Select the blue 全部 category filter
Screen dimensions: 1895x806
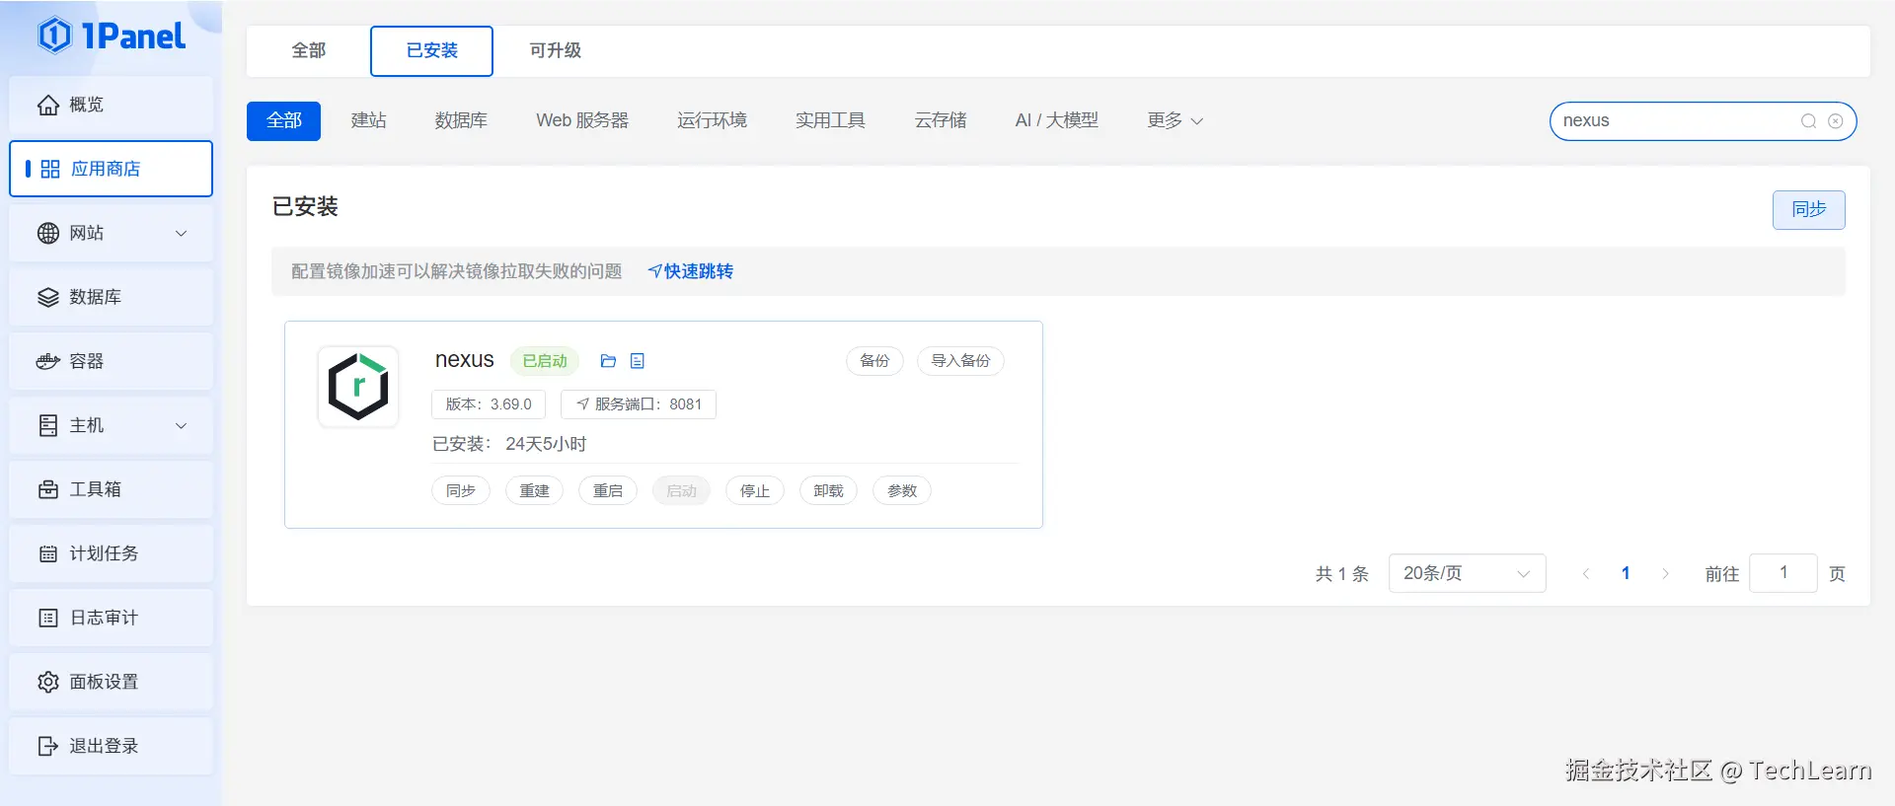coord(283,120)
